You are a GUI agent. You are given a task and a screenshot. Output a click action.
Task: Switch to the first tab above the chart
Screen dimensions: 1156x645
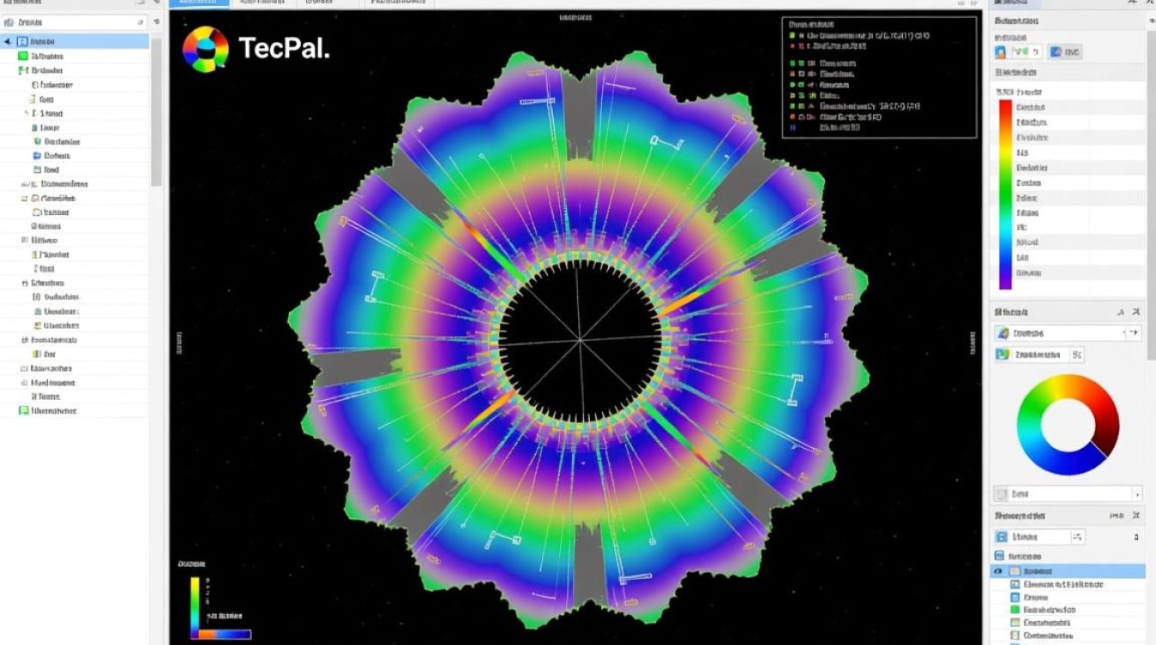coord(200,3)
